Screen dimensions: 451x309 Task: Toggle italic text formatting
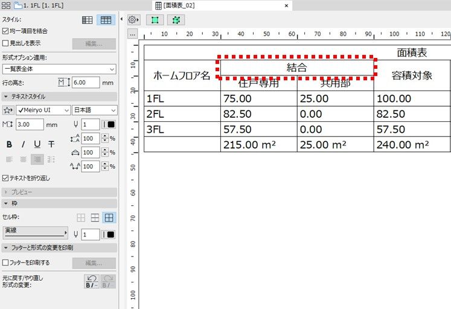pyautogui.click(x=24, y=144)
